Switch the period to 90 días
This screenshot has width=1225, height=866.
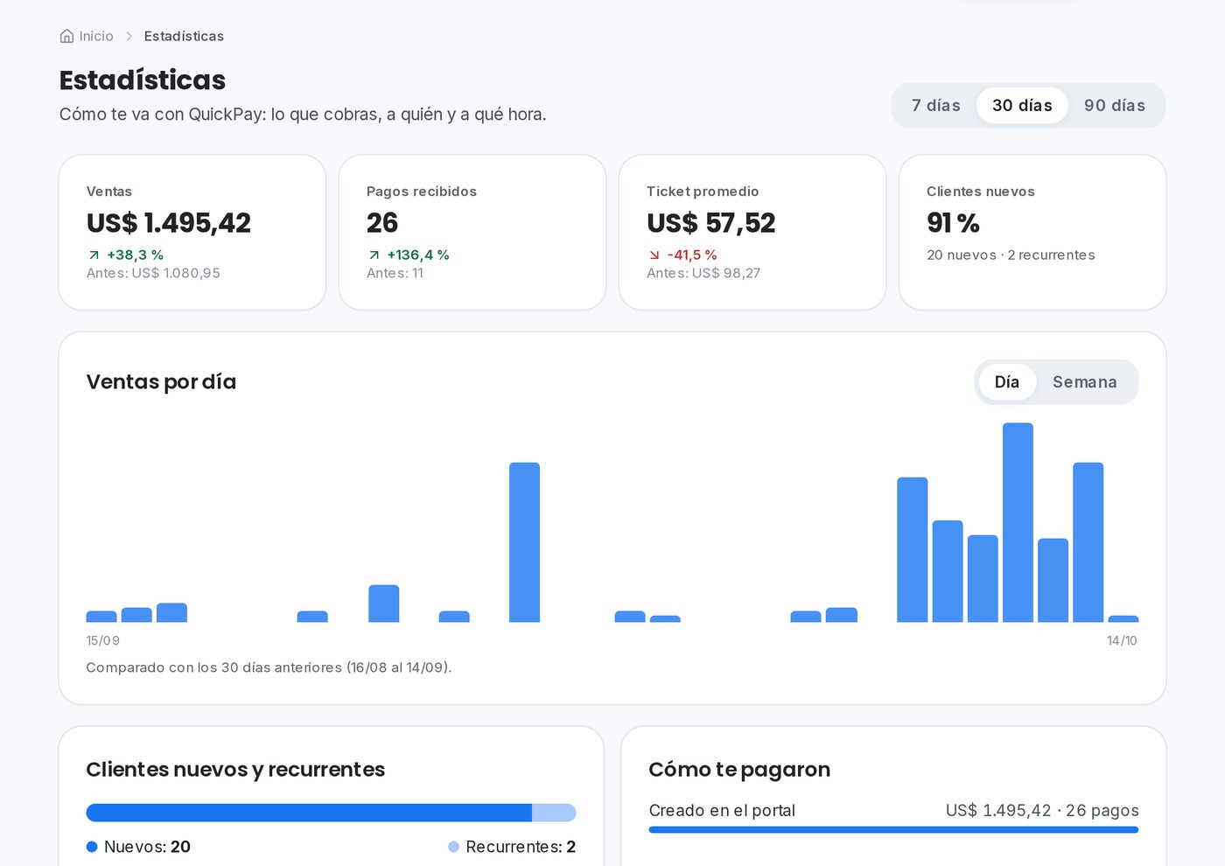pos(1114,105)
